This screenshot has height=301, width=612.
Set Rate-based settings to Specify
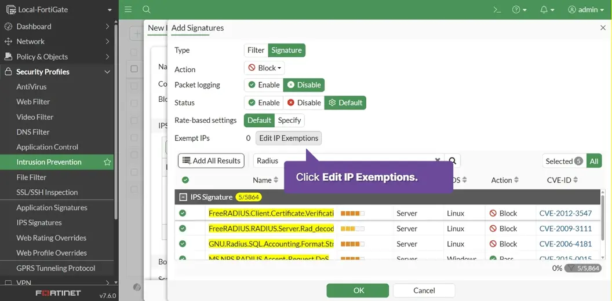[x=289, y=120]
